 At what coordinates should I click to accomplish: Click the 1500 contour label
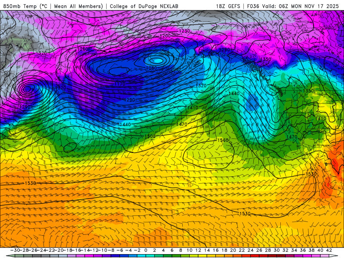[x=150, y=136]
